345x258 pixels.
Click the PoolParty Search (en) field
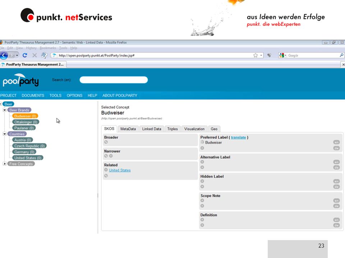tap(114, 80)
